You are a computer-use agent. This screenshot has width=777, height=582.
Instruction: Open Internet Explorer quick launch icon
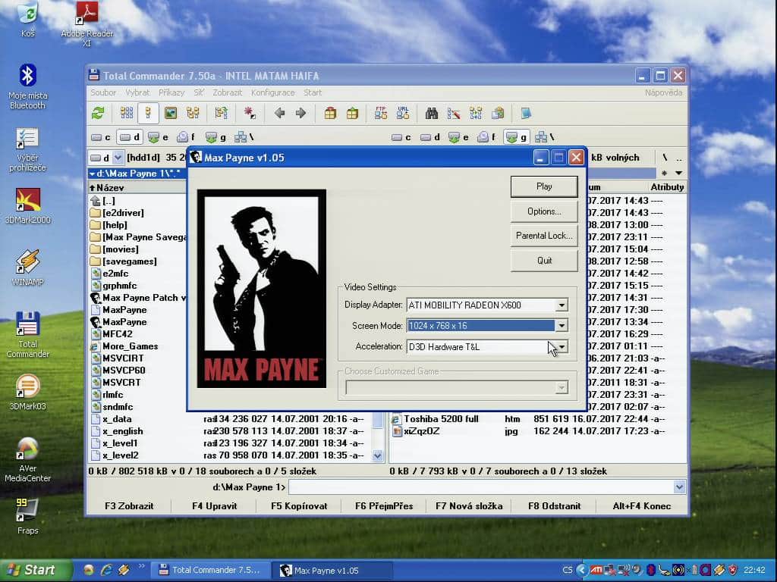tap(105, 570)
